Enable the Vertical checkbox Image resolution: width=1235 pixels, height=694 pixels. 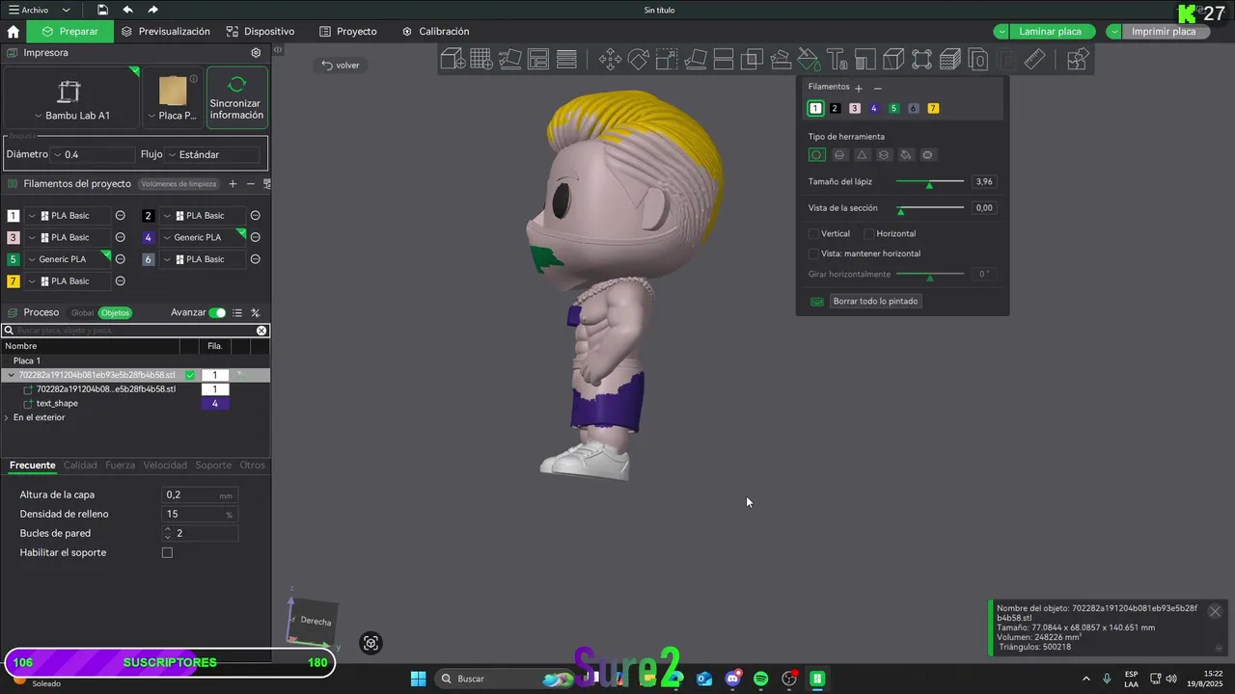813,233
